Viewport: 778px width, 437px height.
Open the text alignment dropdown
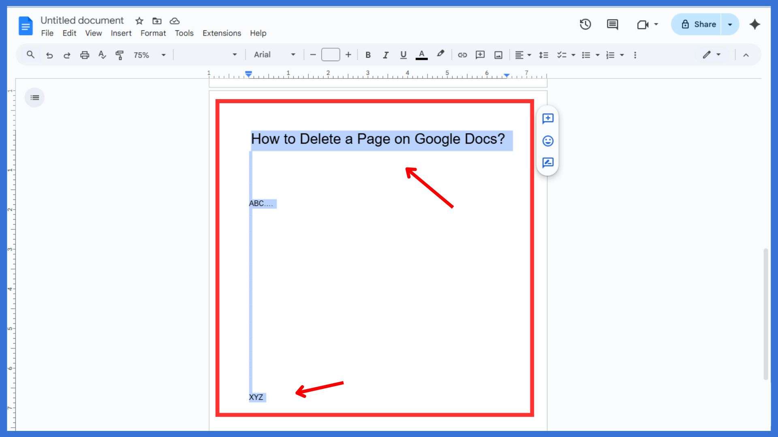(523, 55)
